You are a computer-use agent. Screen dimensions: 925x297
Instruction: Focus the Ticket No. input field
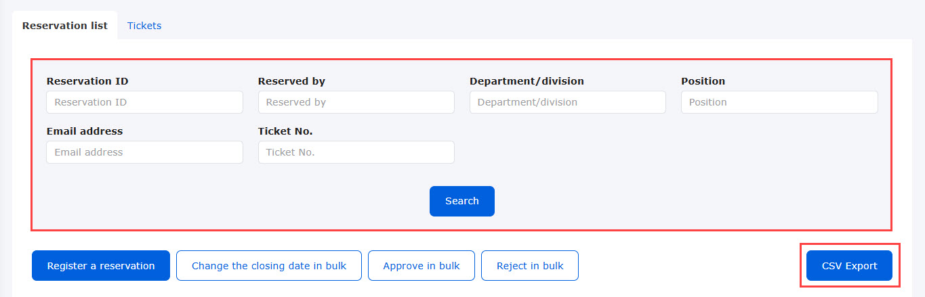[x=356, y=152]
